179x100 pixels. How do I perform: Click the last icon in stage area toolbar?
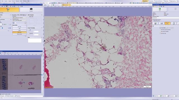pos(172,28)
